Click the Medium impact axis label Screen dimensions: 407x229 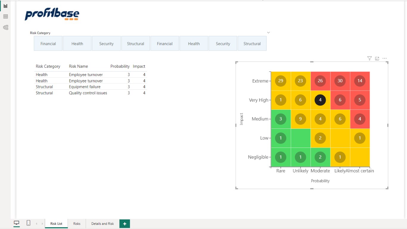click(260, 119)
